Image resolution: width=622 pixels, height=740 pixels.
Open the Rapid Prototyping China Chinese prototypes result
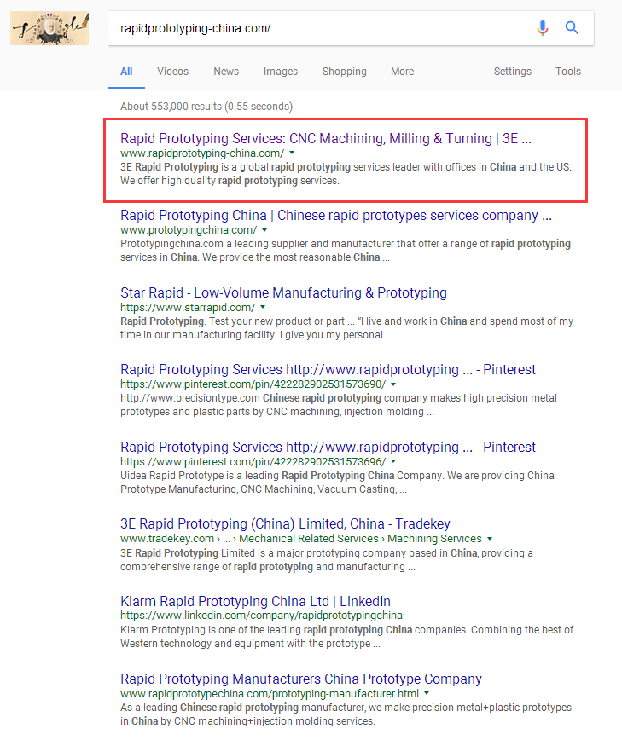coord(336,215)
